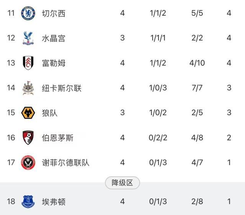The image size is (245, 215).
Task: Tap the Crystal Palace eagle crest
Action: coord(28,38)
